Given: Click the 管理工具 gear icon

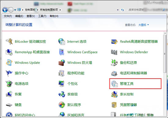Looking at the screenshot, I should 114,84.
